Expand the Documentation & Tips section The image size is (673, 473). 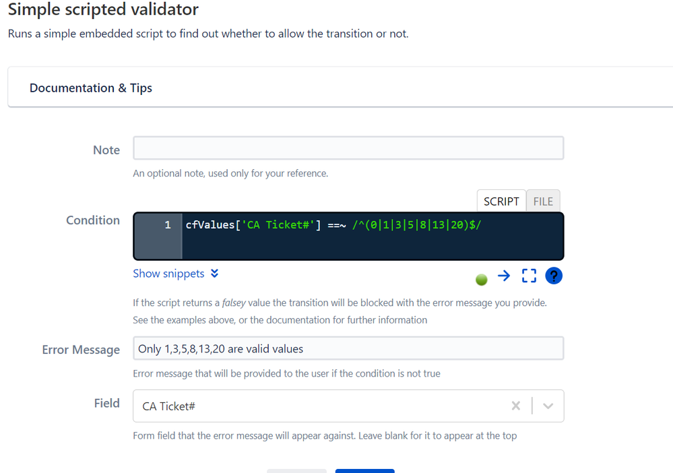pos(90,88)
